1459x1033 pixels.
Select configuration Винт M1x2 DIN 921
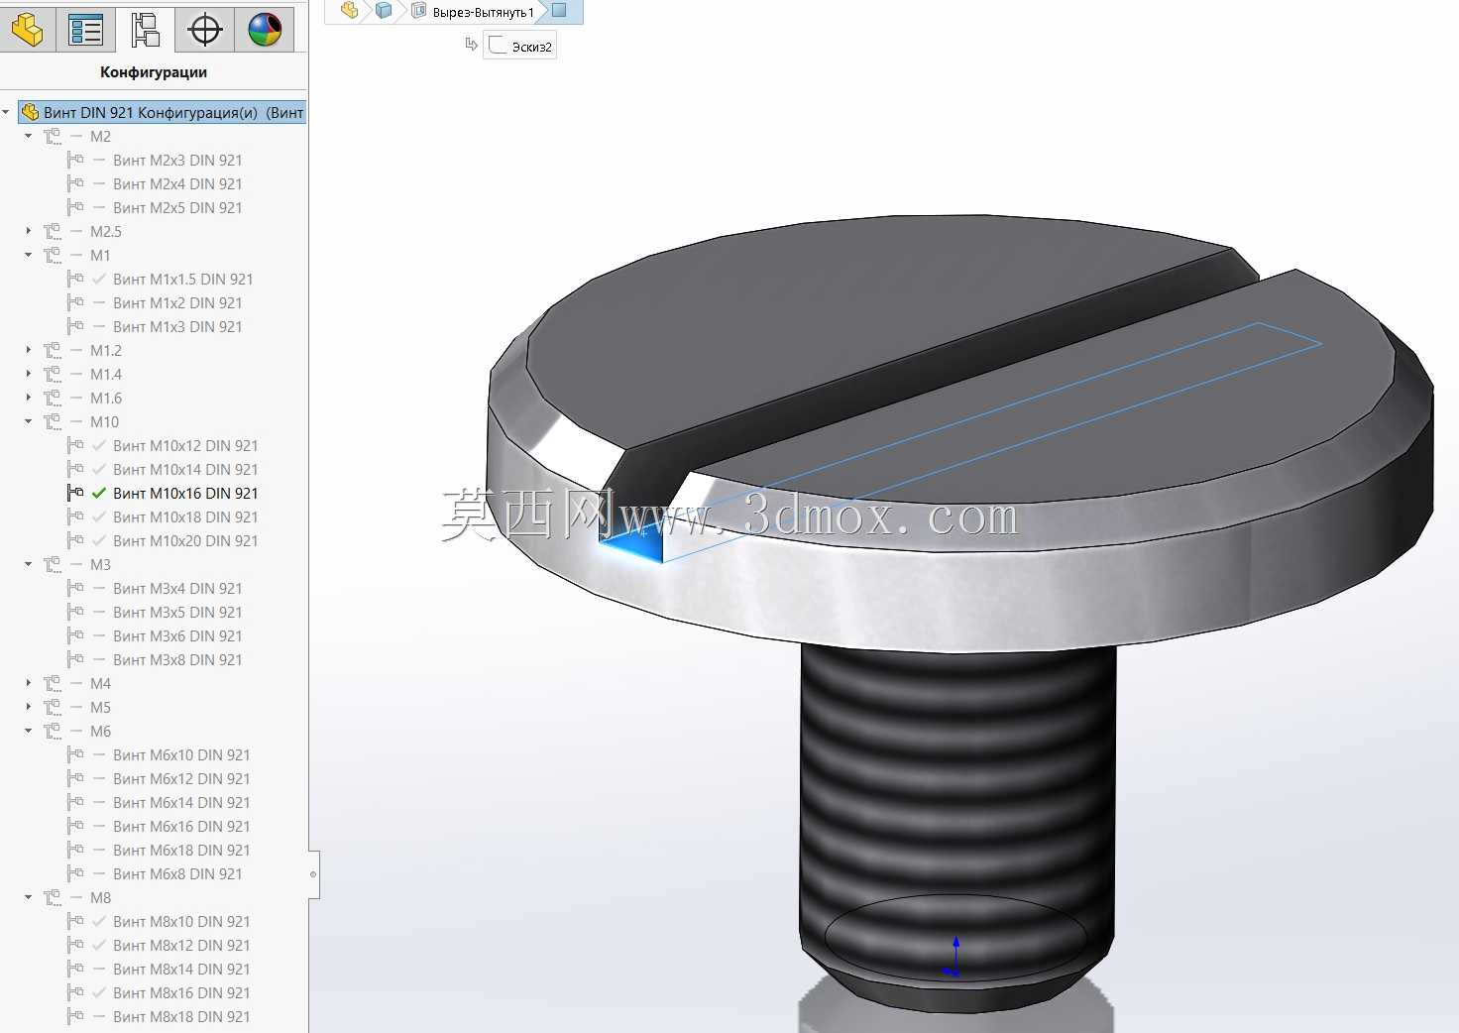(177, 302)
